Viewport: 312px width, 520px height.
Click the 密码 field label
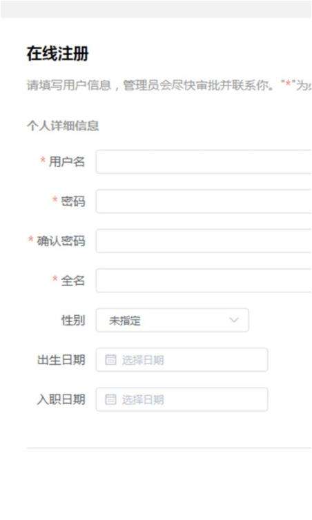click(x=73, y=201)
